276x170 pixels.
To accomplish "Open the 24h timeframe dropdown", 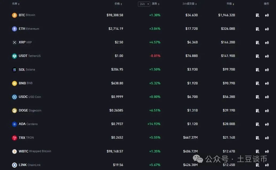I will [x=144, y=4].
